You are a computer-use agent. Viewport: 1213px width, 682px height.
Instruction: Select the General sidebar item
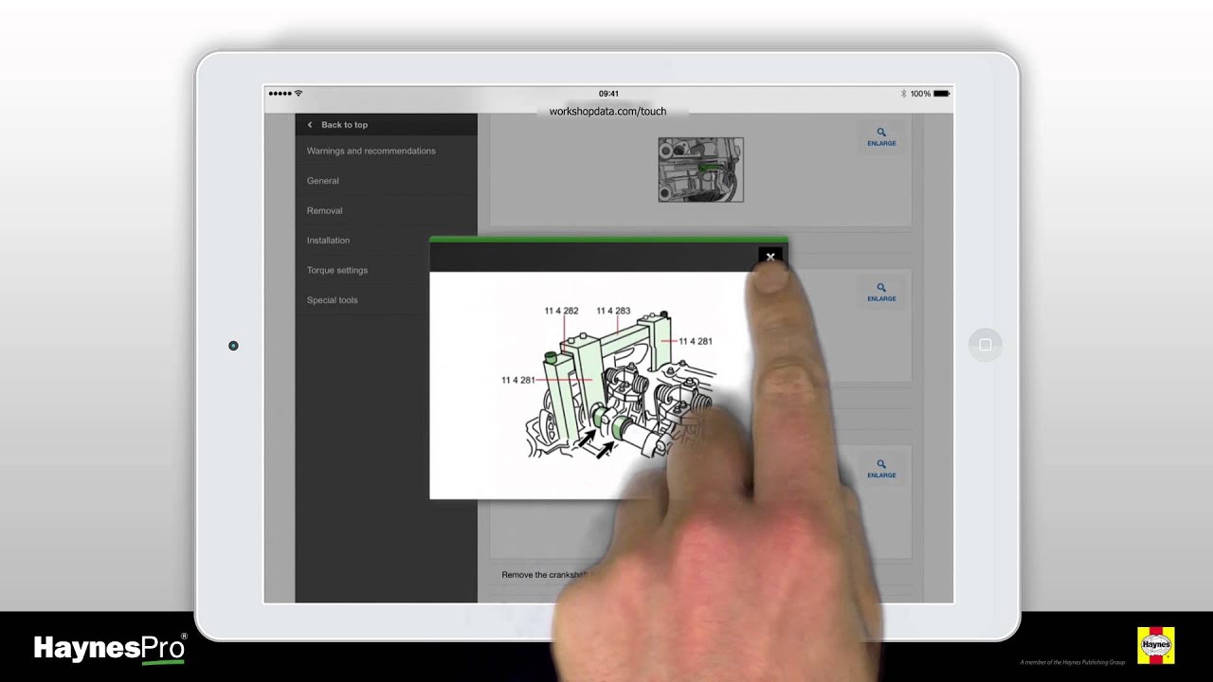pos(386,181)
